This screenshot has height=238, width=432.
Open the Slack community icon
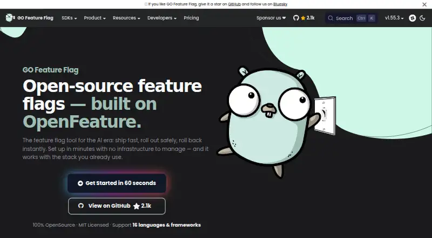[412, 18]
